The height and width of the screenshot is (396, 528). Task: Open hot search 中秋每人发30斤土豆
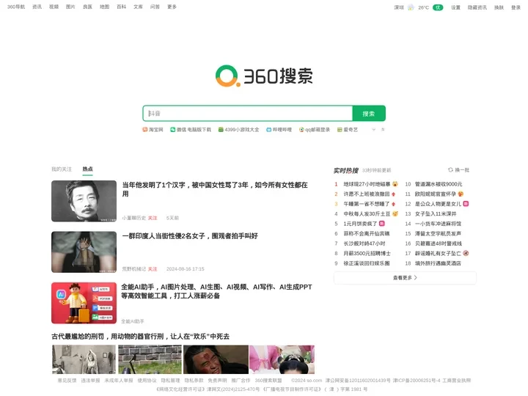pyautogui.click(x=367, y=213)
